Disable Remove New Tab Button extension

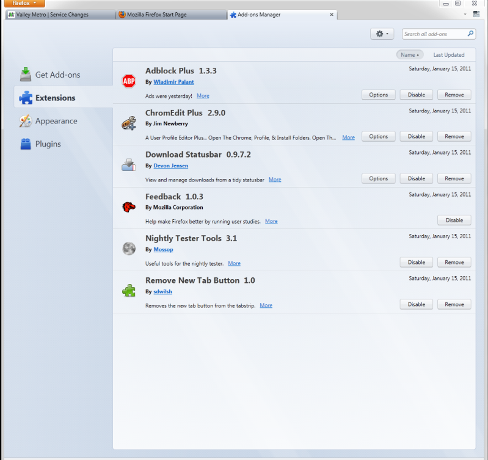416,304
